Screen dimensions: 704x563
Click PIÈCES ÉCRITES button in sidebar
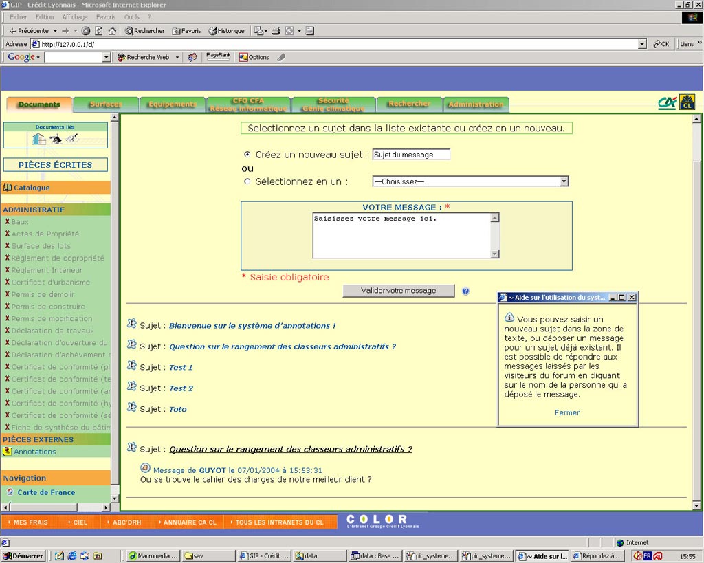pyautogui.click(x=56, y=165)
